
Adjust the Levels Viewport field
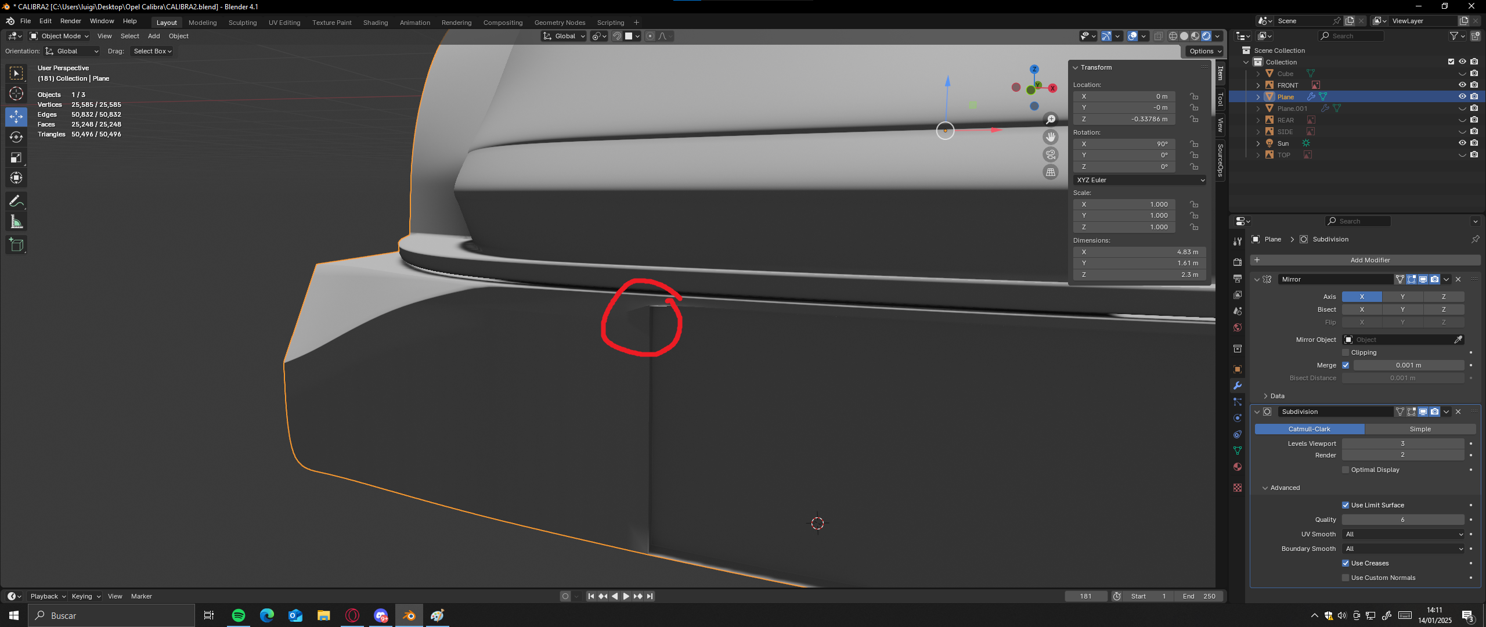point(1403,444)
